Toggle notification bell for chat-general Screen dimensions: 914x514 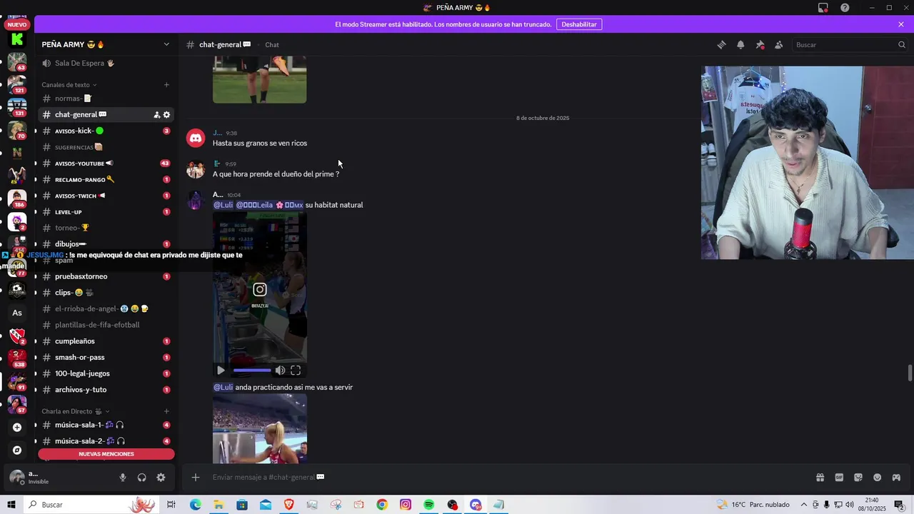(x=740, y=45)
